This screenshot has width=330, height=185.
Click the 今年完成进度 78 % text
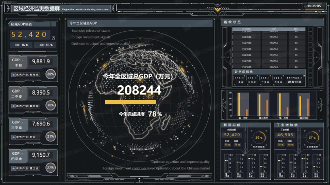[x=140, y=114]
